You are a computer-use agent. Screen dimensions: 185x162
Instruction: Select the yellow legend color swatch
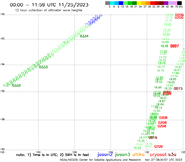[x=139, y=3]
